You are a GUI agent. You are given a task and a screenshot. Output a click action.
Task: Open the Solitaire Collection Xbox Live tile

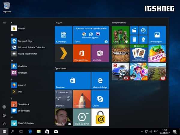(x=139, y=53)
